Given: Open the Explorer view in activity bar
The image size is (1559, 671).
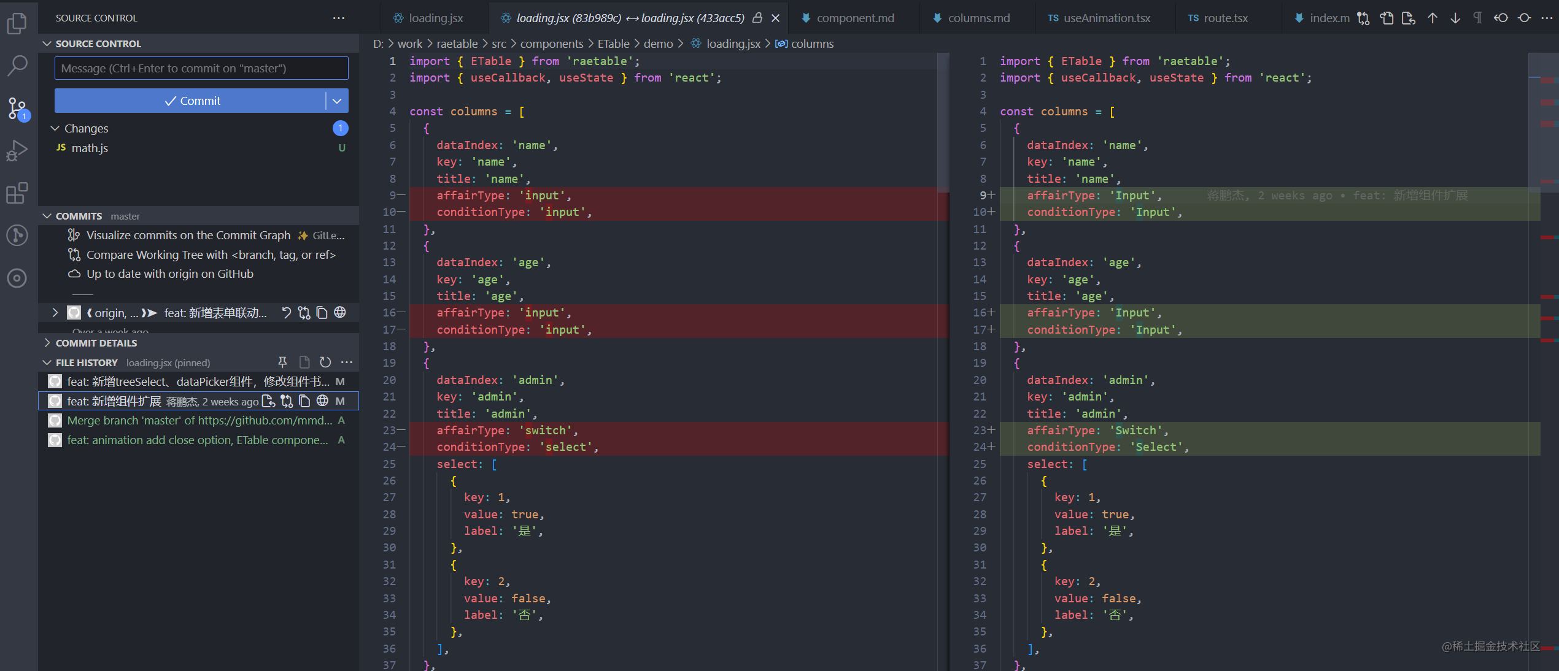Looking at the screenshot, I should [x=17, y=23].
